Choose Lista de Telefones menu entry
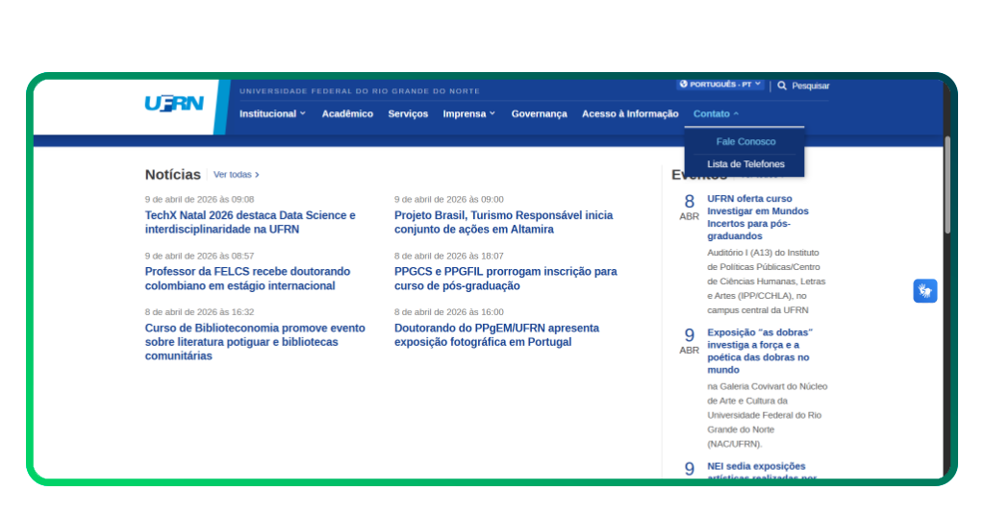985x515 pixels. [x=745, y=164]
